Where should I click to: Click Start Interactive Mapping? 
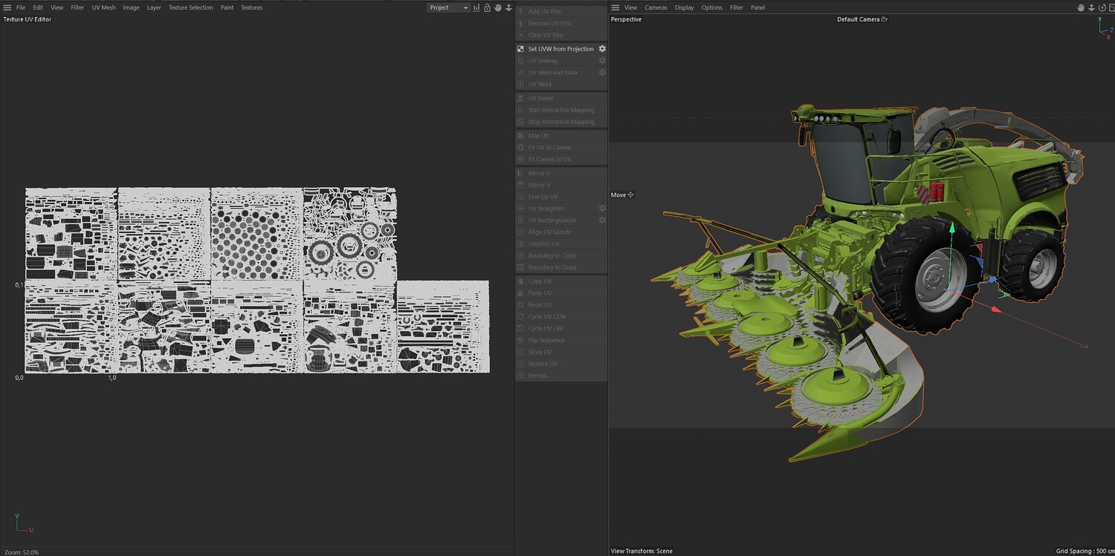pos(561,110)
